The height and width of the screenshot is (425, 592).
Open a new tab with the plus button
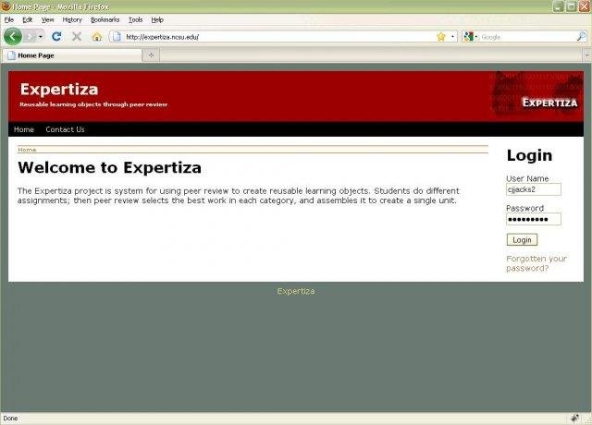tap(151, 55)
